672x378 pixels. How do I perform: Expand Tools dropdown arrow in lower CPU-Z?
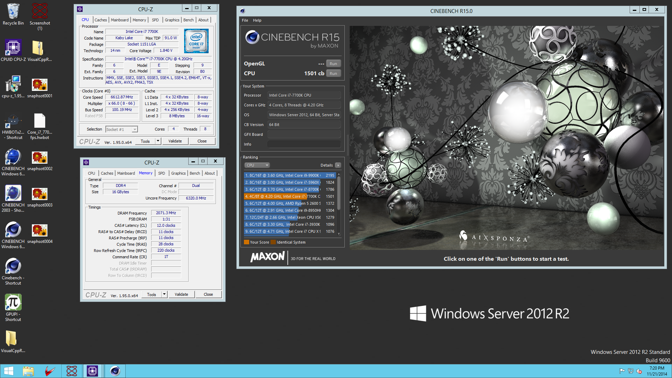click(x=164, y=294)
